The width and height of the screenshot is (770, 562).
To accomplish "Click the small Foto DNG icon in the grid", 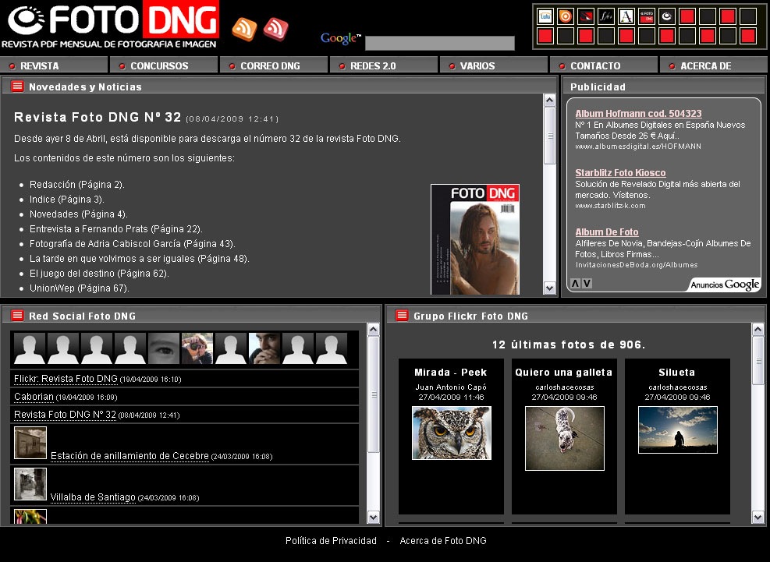I will tap(646, 16).
